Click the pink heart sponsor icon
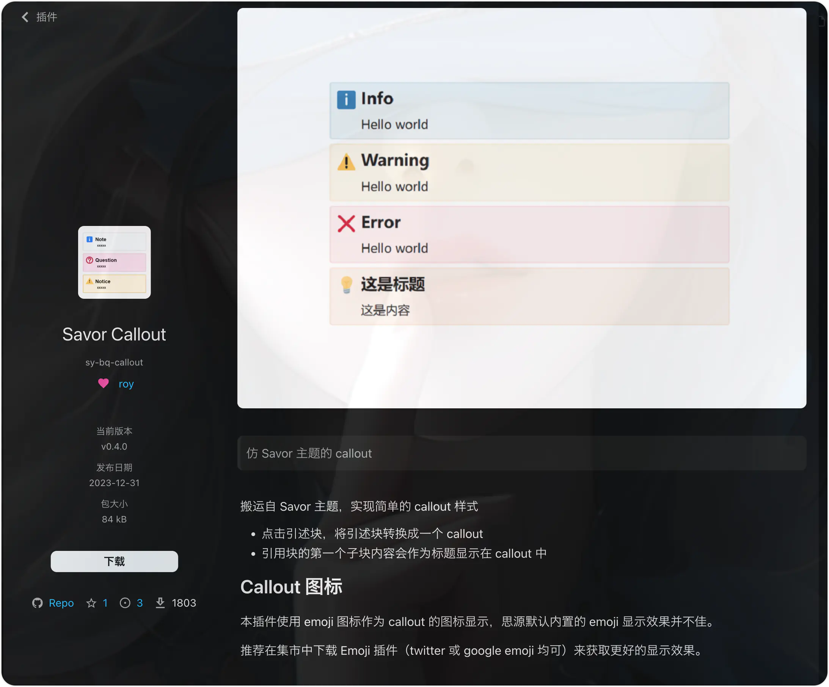 click(x=104, y=383)
